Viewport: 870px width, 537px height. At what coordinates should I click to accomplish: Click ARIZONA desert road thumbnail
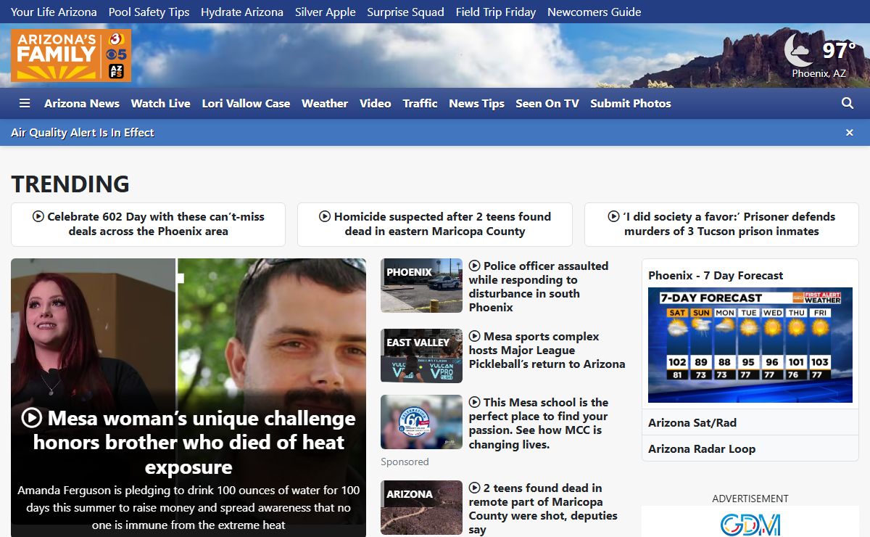(x=421, y=508)
